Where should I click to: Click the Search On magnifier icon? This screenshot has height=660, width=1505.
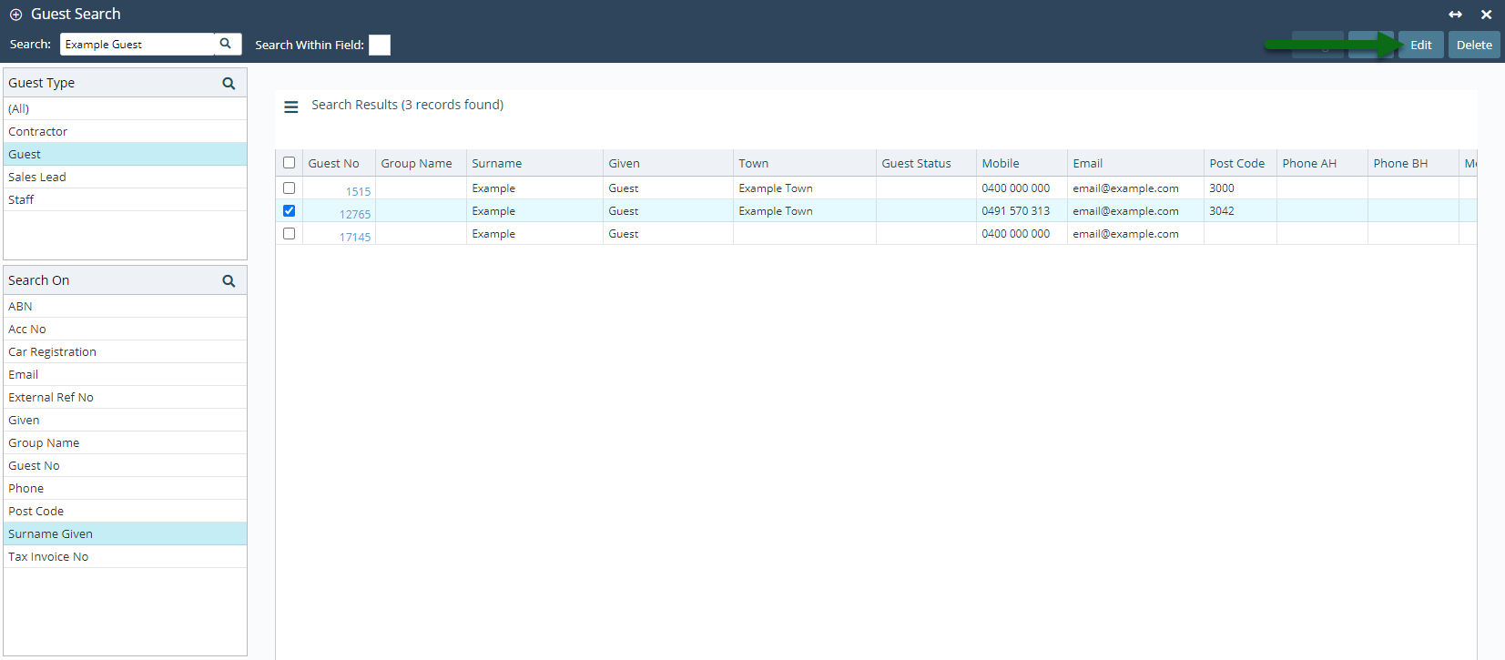(x=229, y=281)
